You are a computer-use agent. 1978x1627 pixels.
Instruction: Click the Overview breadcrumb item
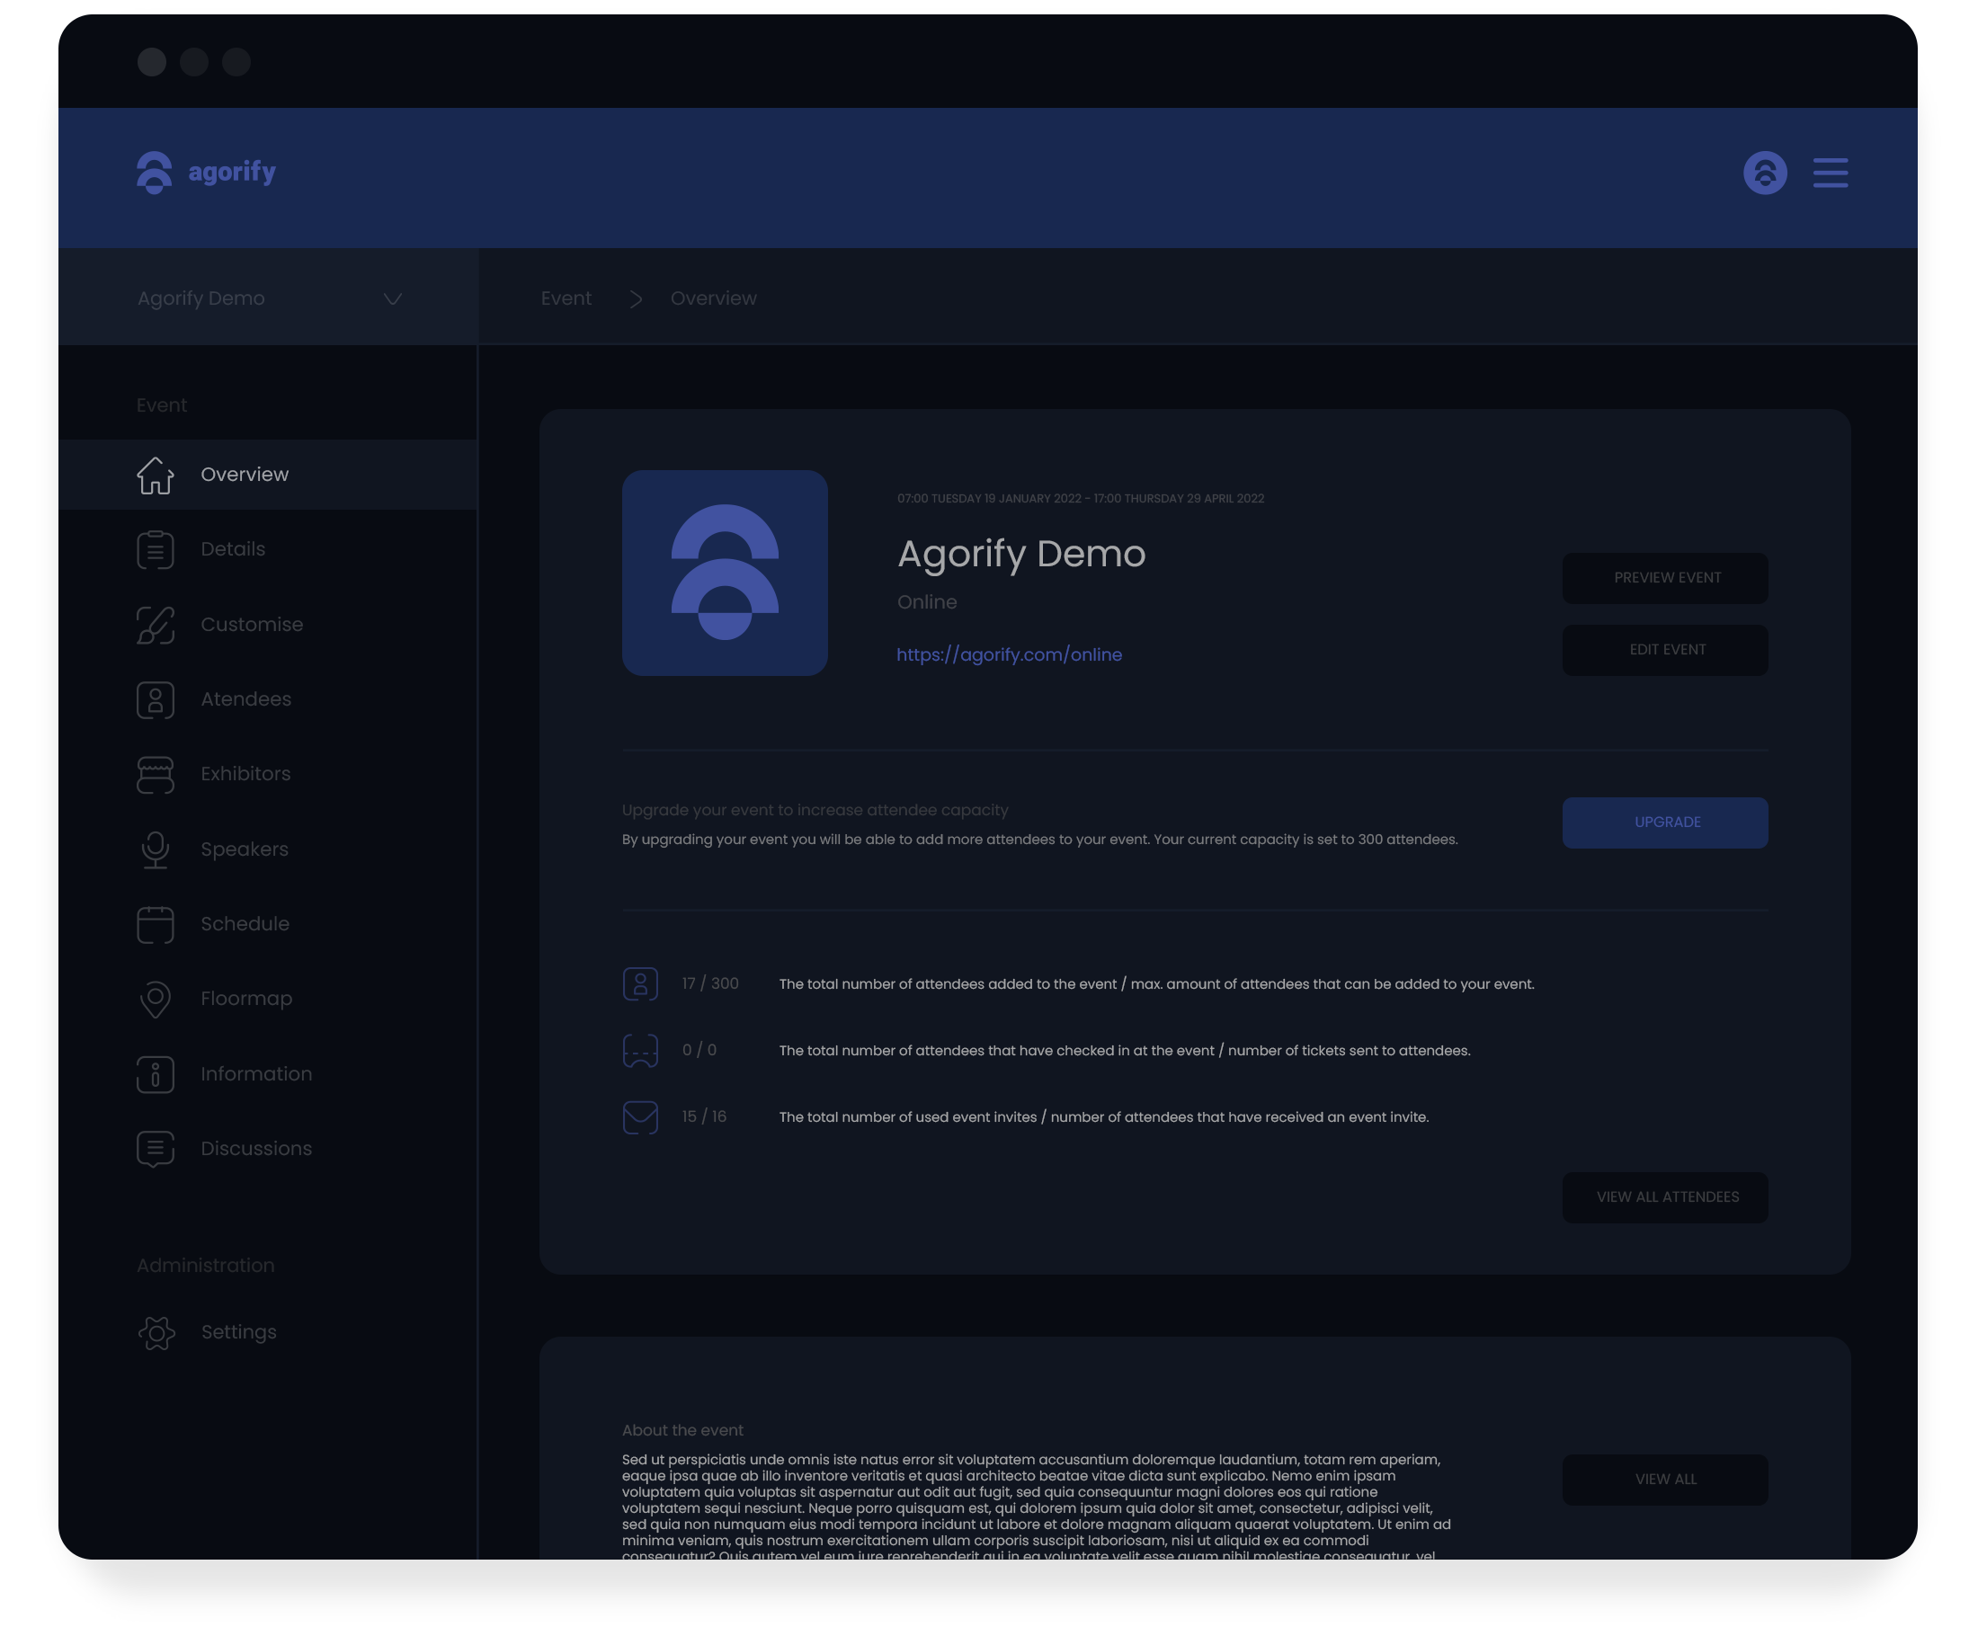(713, 298)
